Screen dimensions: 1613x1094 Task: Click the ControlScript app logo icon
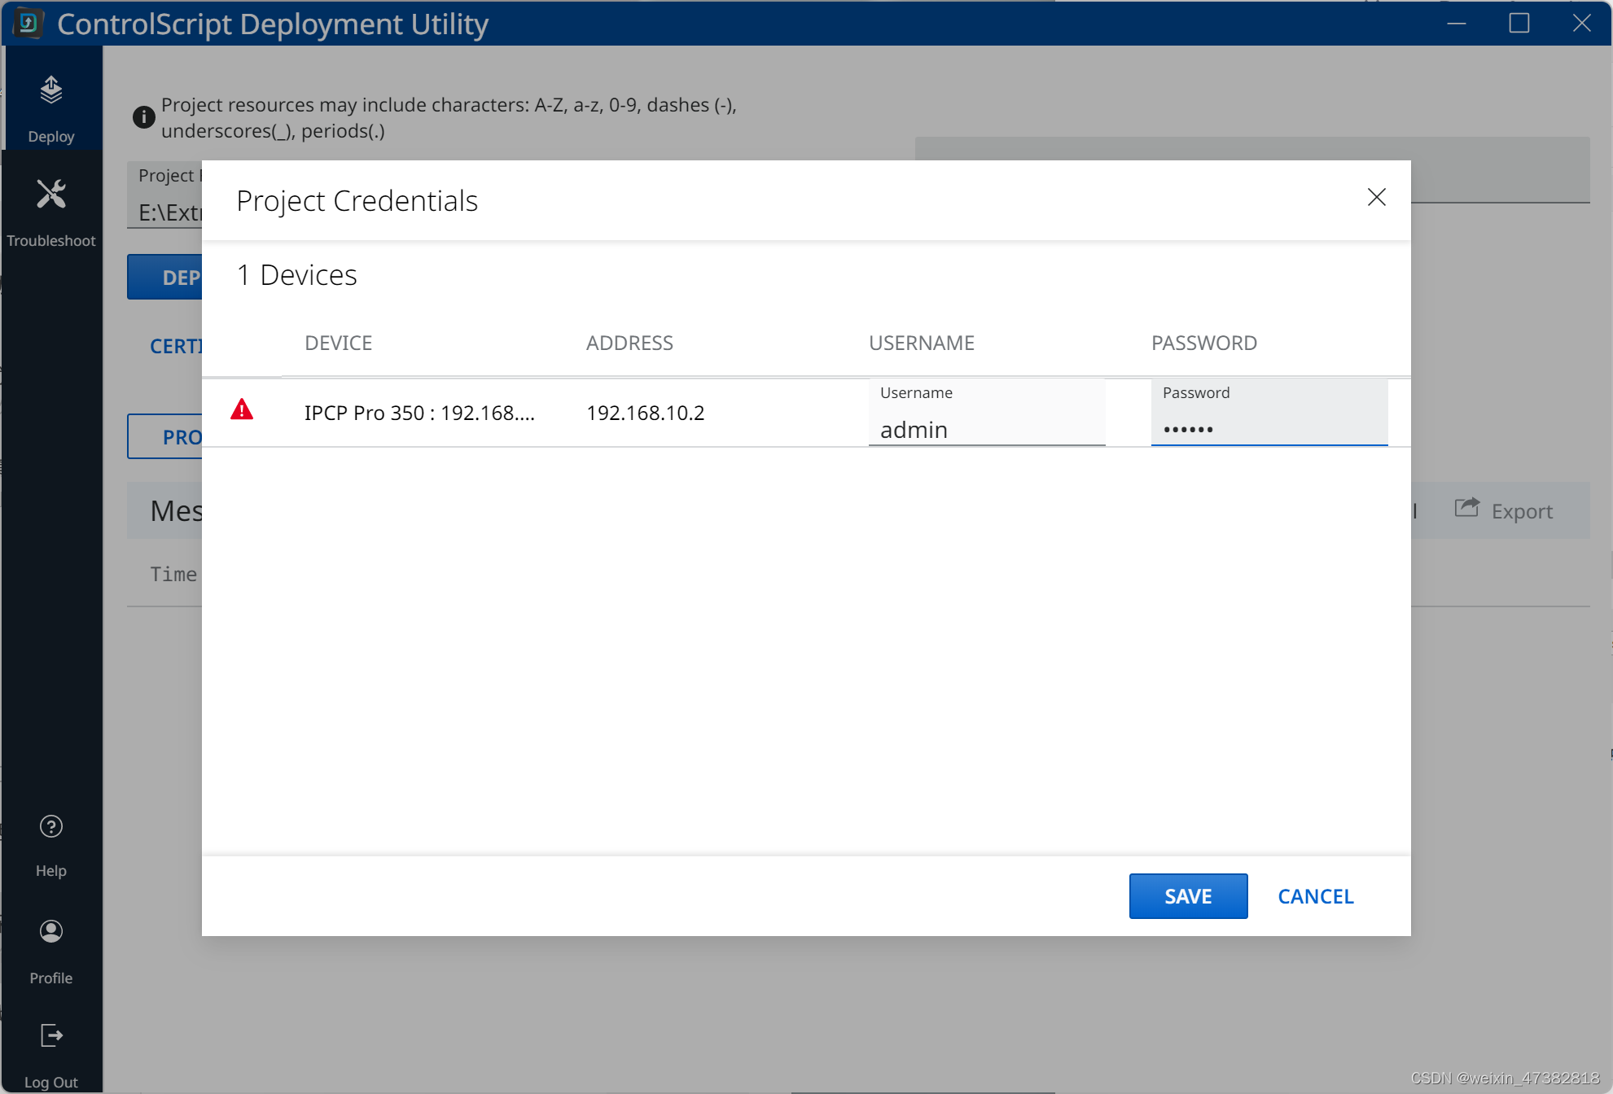point(28,23)
